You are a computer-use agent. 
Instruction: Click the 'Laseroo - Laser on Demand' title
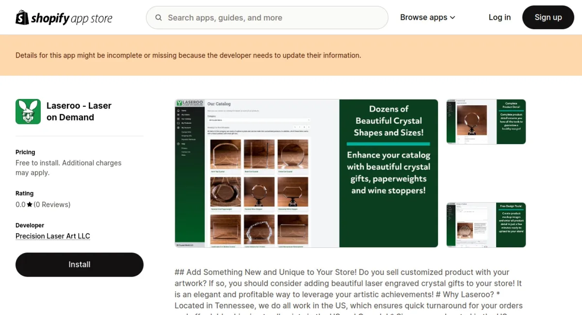(79, 111)
